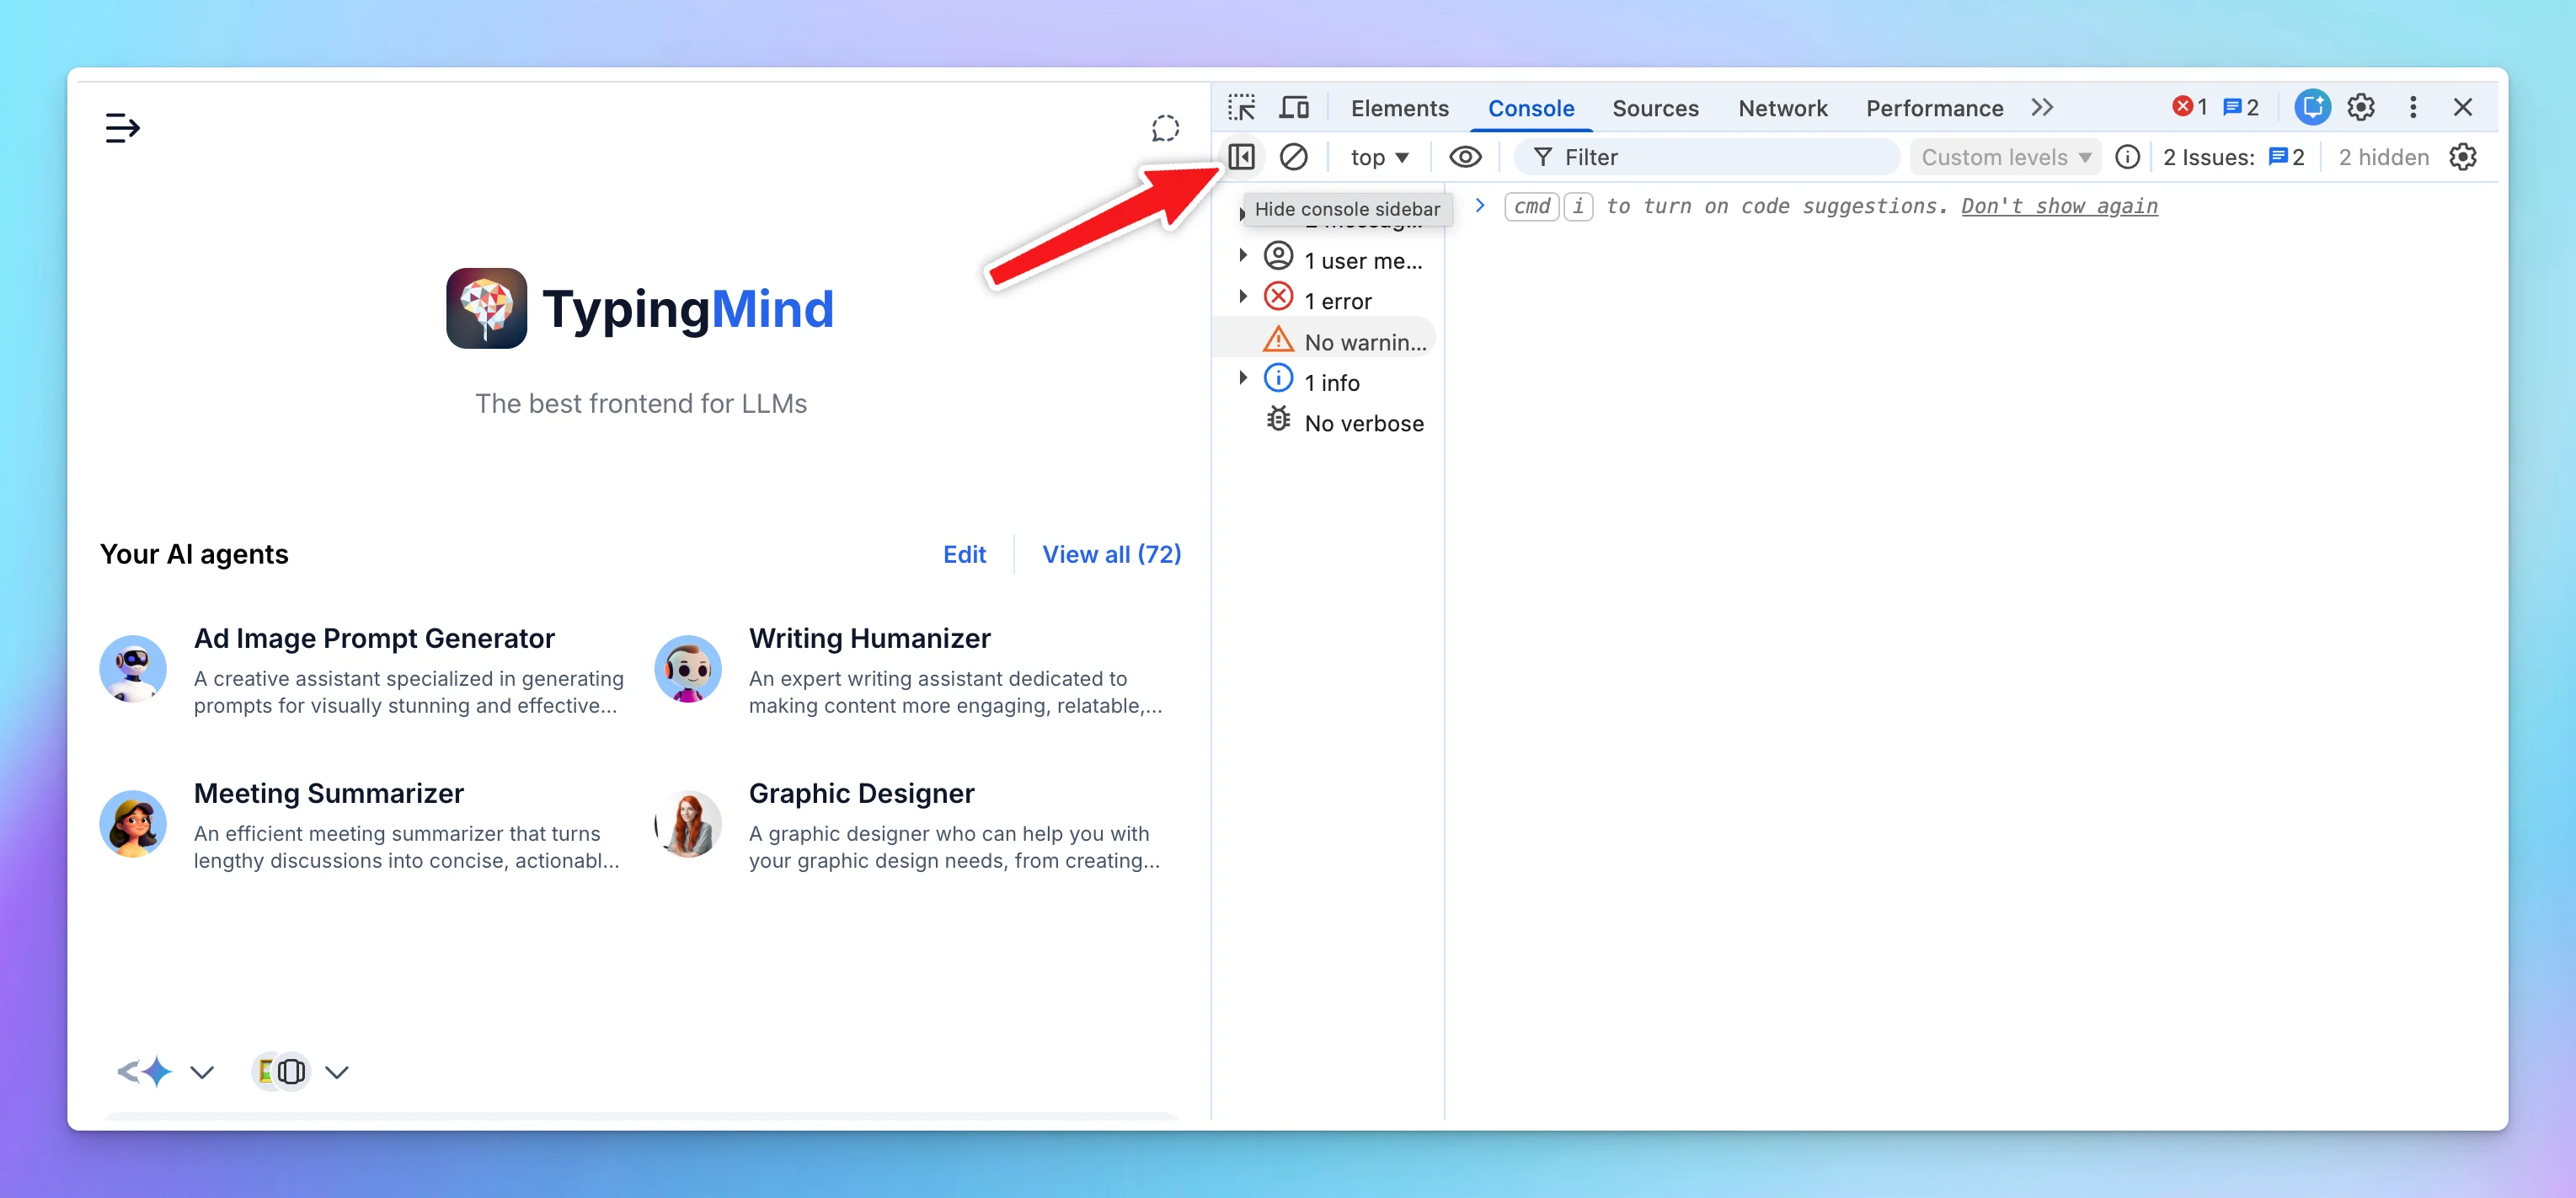Start a new chat with dashed bubble icon
The height and width of the screenshot is (1198, 2576).
click(x=1165, y=128)
